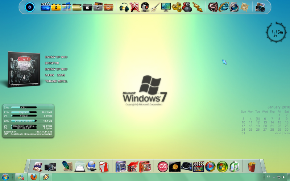Click the blue power button in top dock
This screenshot has height=181, width=290.
pyautogui.click(x=30, y=7)
